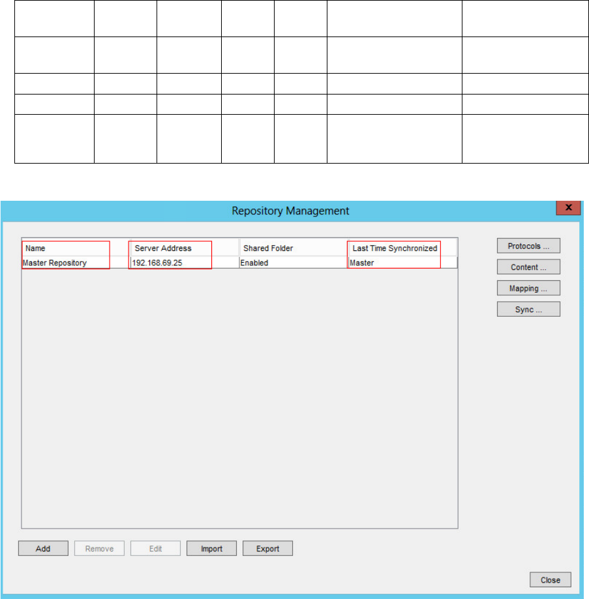Close the dialog with Close button
The height and width of the screenshot is (599, 589).
click(x=551, y=579)
